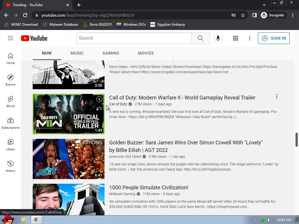Click the 10:44 AM taskbar clock

pyautogui.click(x=284, y=220)
